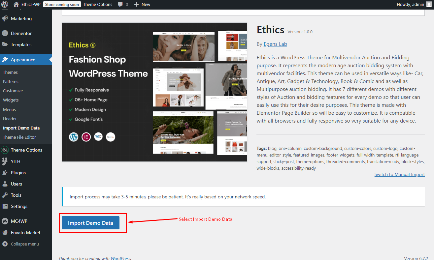The width and height of the screenshot is (434, 260).
Task: Click the Theme Options sidebar icon
Action: [5, 150]
